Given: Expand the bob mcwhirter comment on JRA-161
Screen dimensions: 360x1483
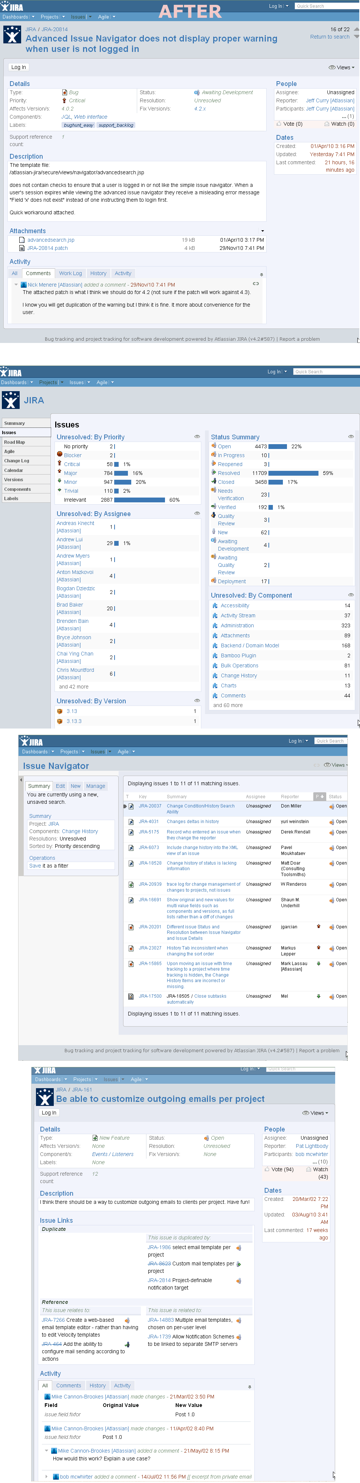Looking at the screenshot, I should click(x=47, y=1476).
